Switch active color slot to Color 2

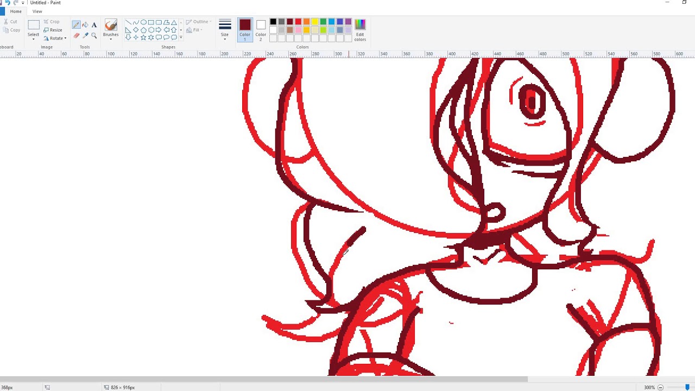coord(261,29)
